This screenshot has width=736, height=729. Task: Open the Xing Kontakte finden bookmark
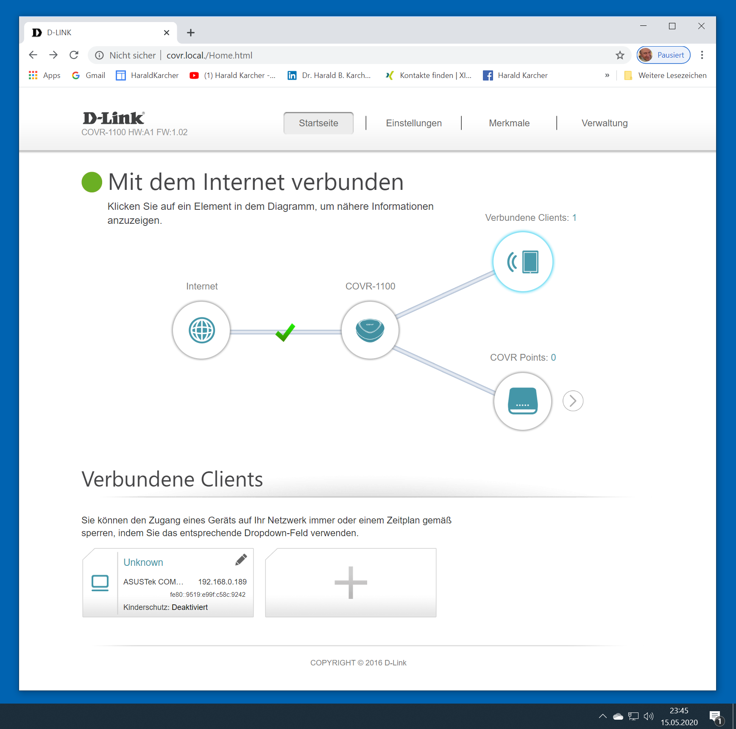tap(428, 75)
